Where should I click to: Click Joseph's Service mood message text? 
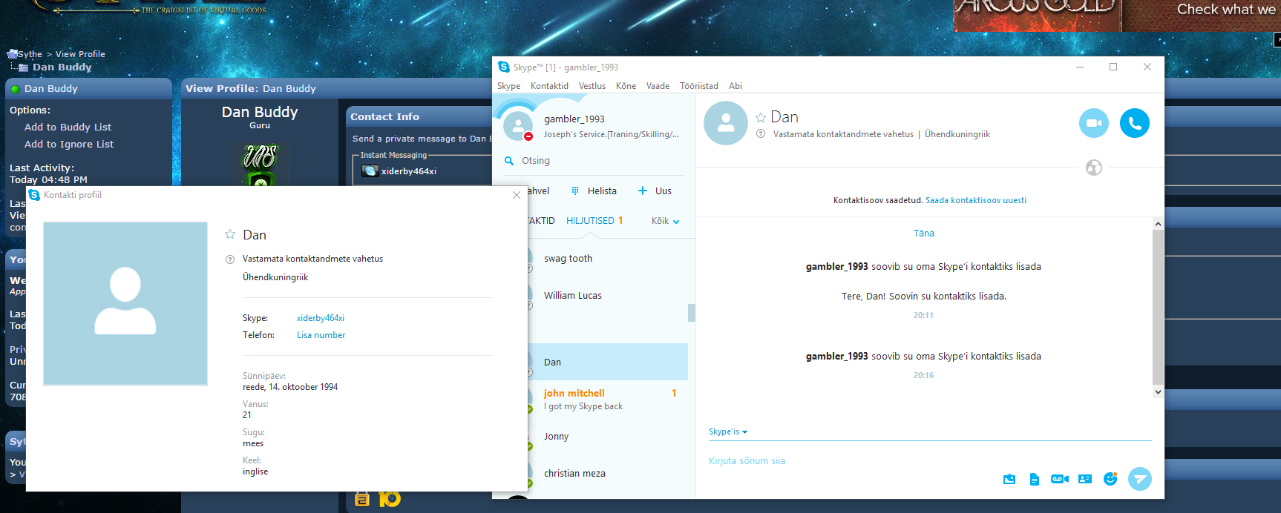611,135
